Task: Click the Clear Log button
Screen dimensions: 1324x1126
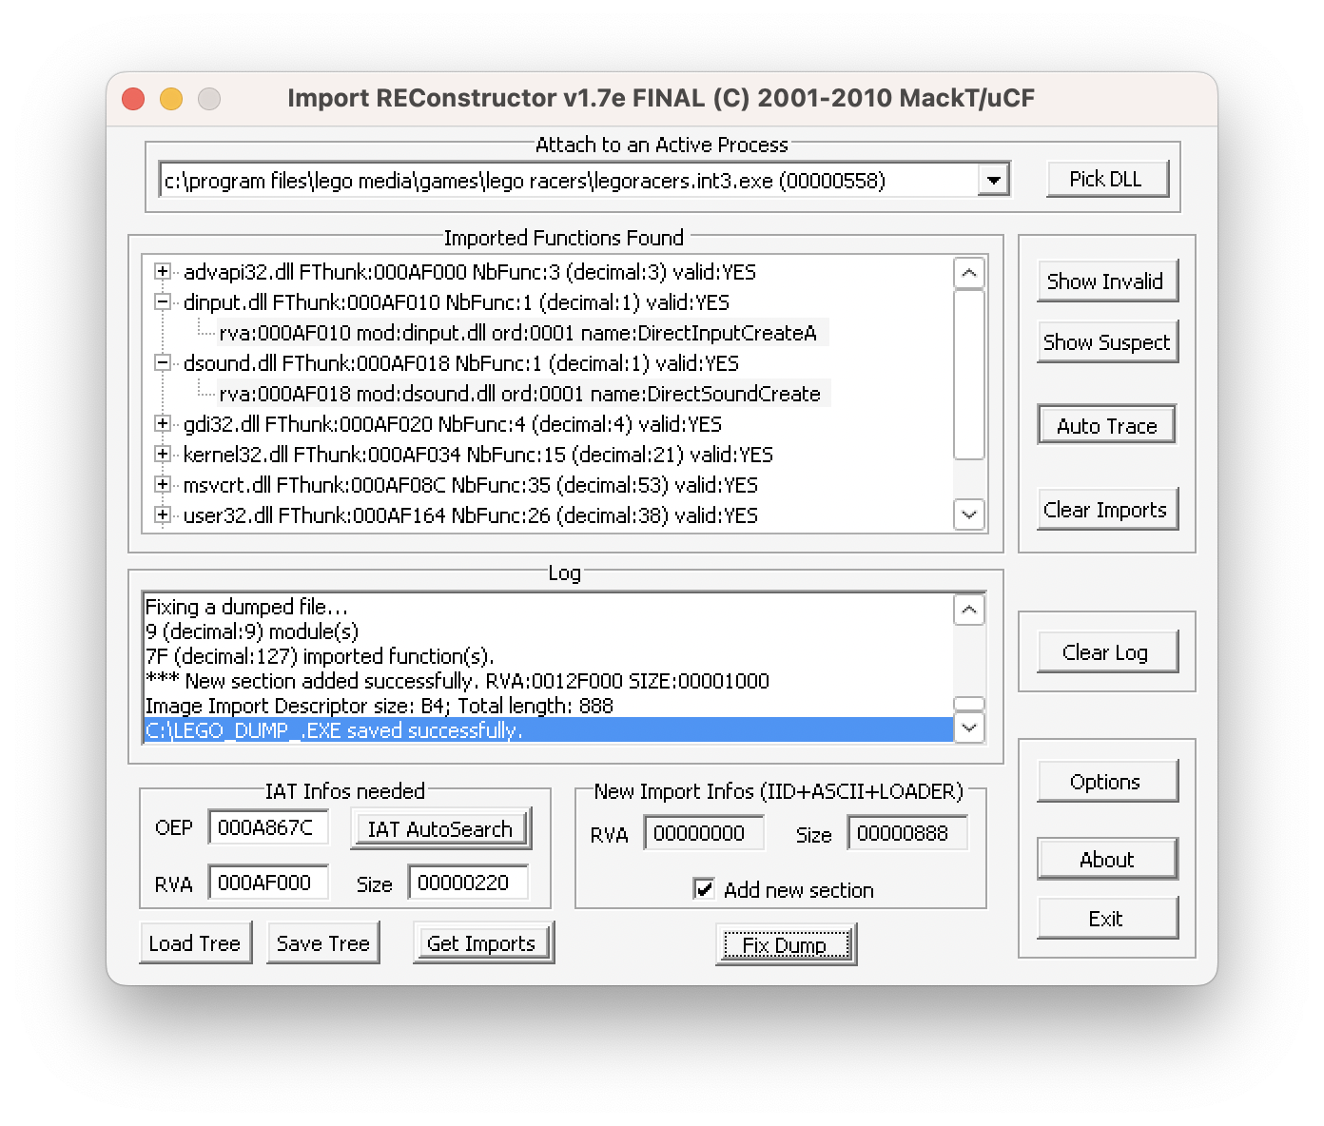Action: [1107, 652]
